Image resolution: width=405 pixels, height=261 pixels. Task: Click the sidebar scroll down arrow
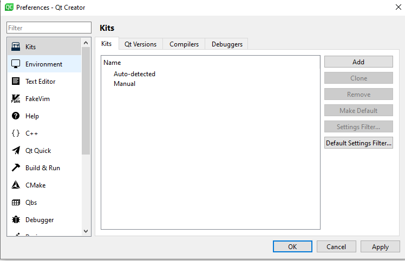86,231
